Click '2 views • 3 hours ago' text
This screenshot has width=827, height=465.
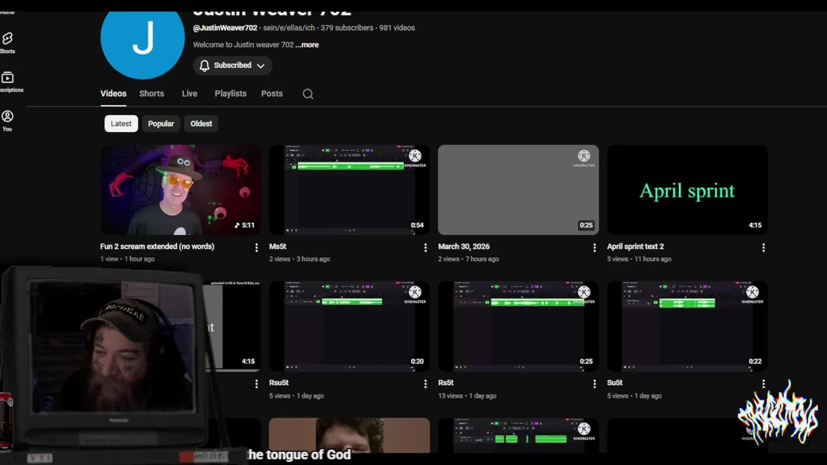click(x=300, y=259)
